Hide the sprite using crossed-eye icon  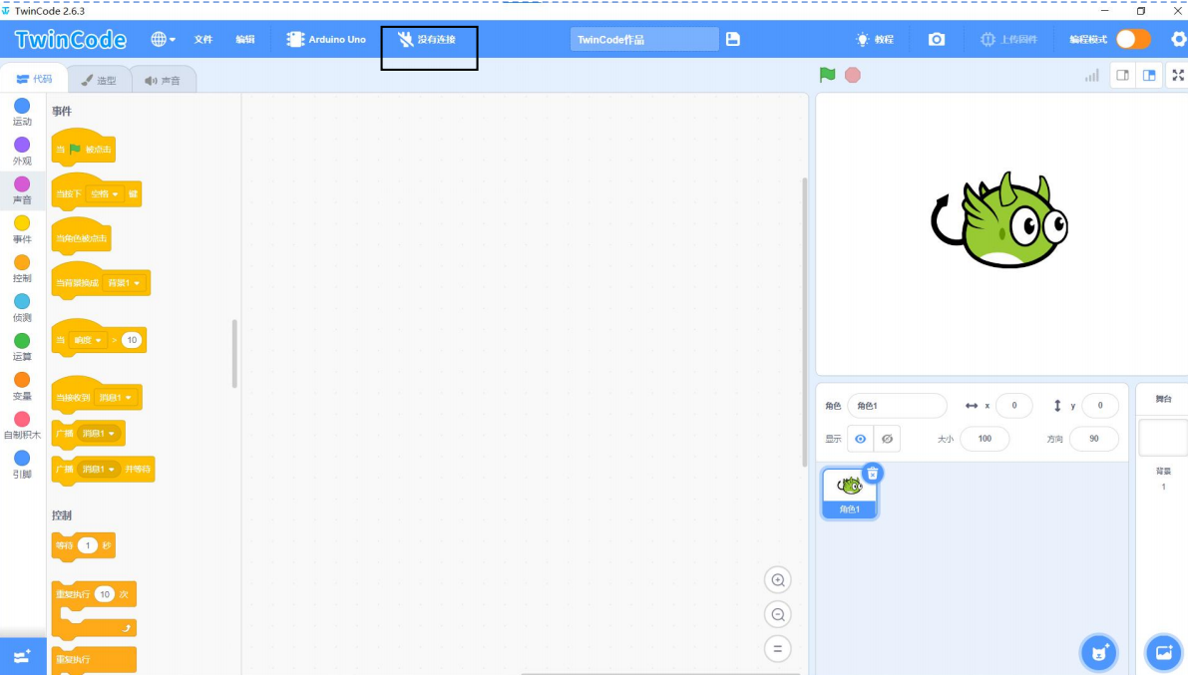point(887,439)
